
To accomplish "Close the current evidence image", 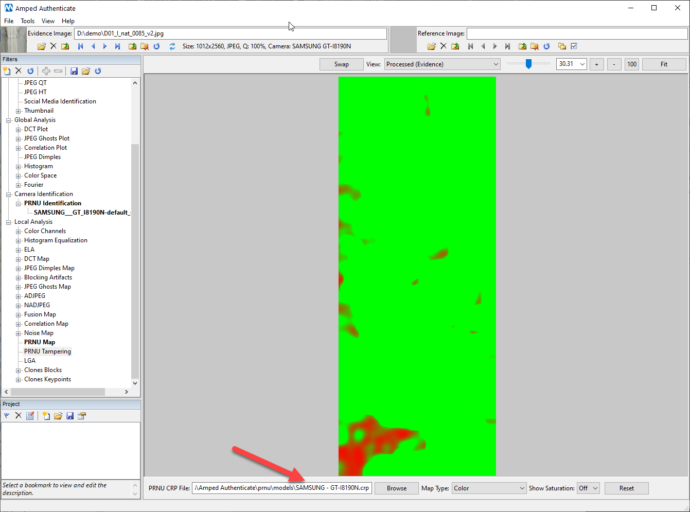I will click(54, 46).
